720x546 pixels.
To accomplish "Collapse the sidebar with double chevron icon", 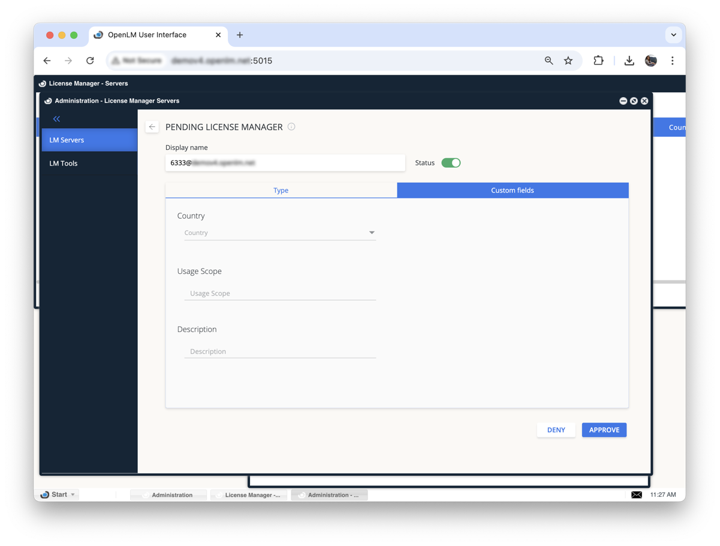I will click(x=56, y=119).
